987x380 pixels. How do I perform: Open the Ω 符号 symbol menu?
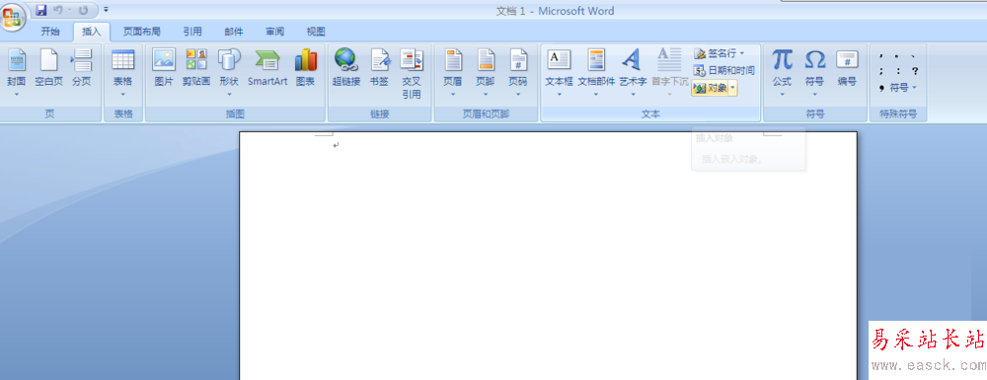point(814,72)
